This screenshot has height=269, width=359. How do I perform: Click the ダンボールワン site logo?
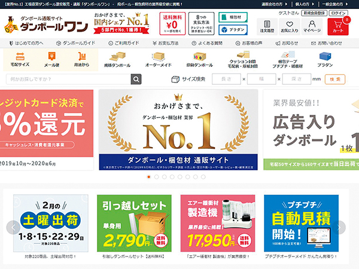[x=46, y=25]
